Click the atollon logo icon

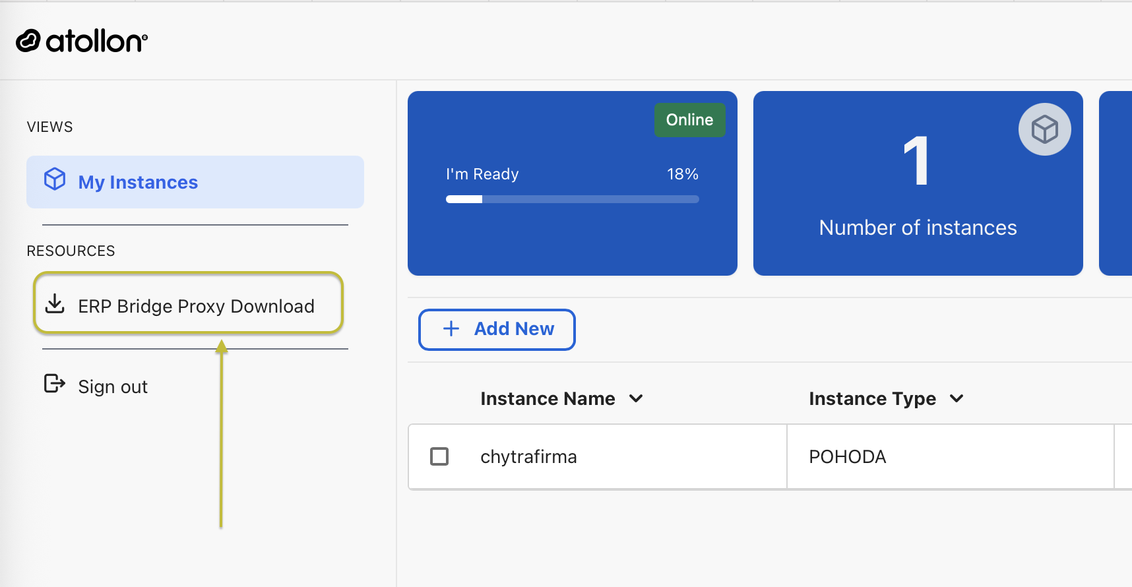pyautogui.click(x=28, y=41)
